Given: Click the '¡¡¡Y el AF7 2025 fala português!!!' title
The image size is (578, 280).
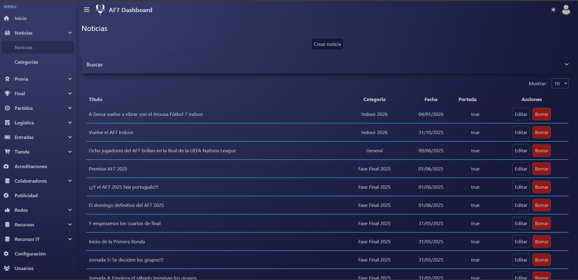Looking at the screenshot, I should pyautogui.click(x=124, y=187).
